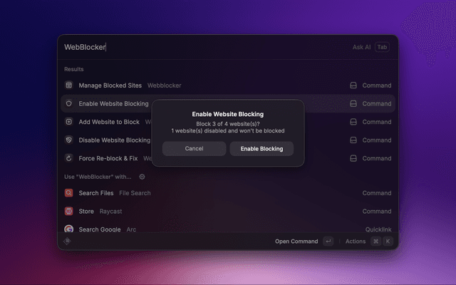Viewport: 456px width, 285px height.
Task: Click the Enable Blocking button
Action: coord(261,149)
